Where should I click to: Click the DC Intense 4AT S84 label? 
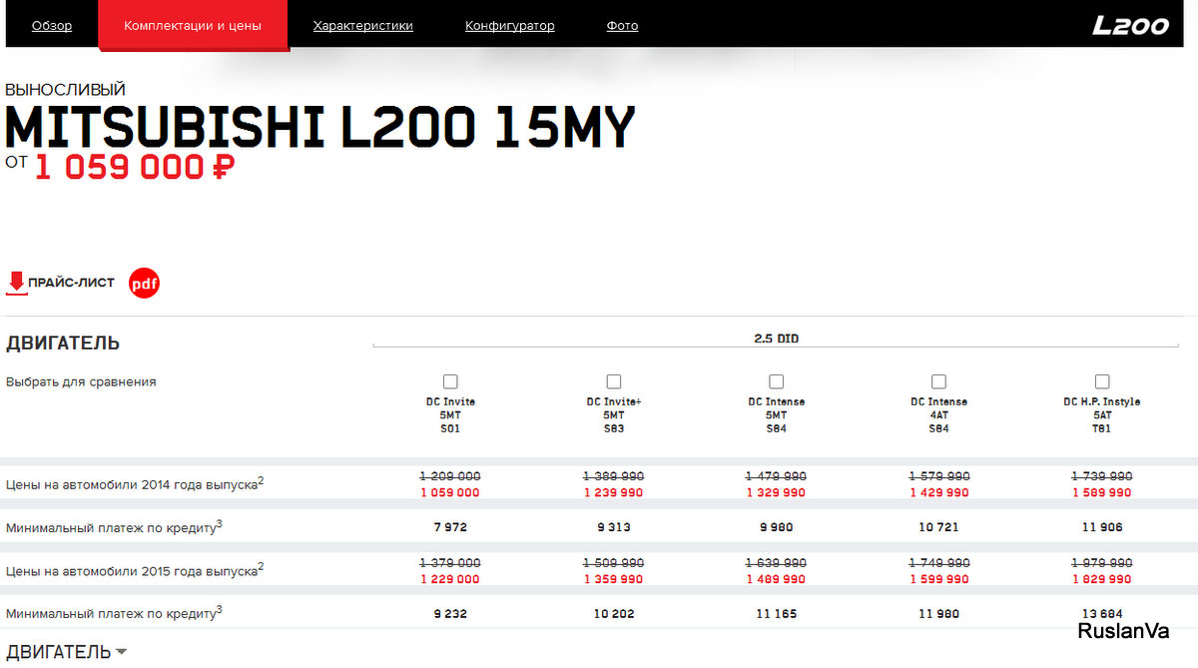point(938,414)
